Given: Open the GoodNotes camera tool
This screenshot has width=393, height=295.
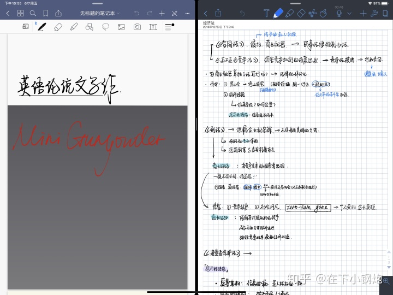Looking at the screenshot, I should [x=137, y=27].
